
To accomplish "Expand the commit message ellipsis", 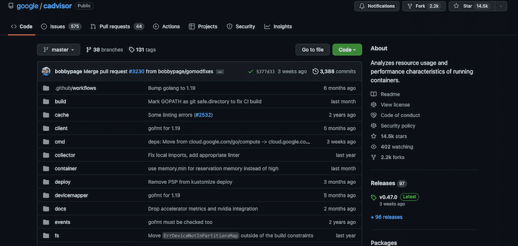I will click(220, 72).
